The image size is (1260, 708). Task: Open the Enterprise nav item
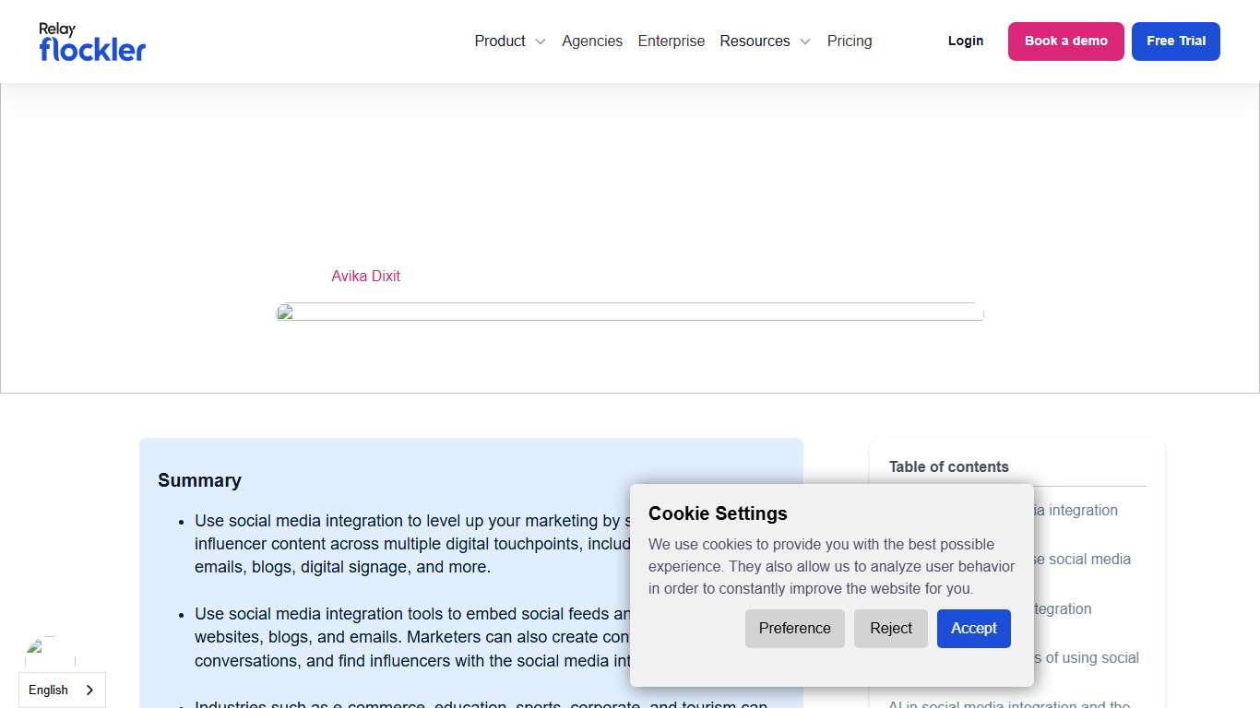coord(671,41)
